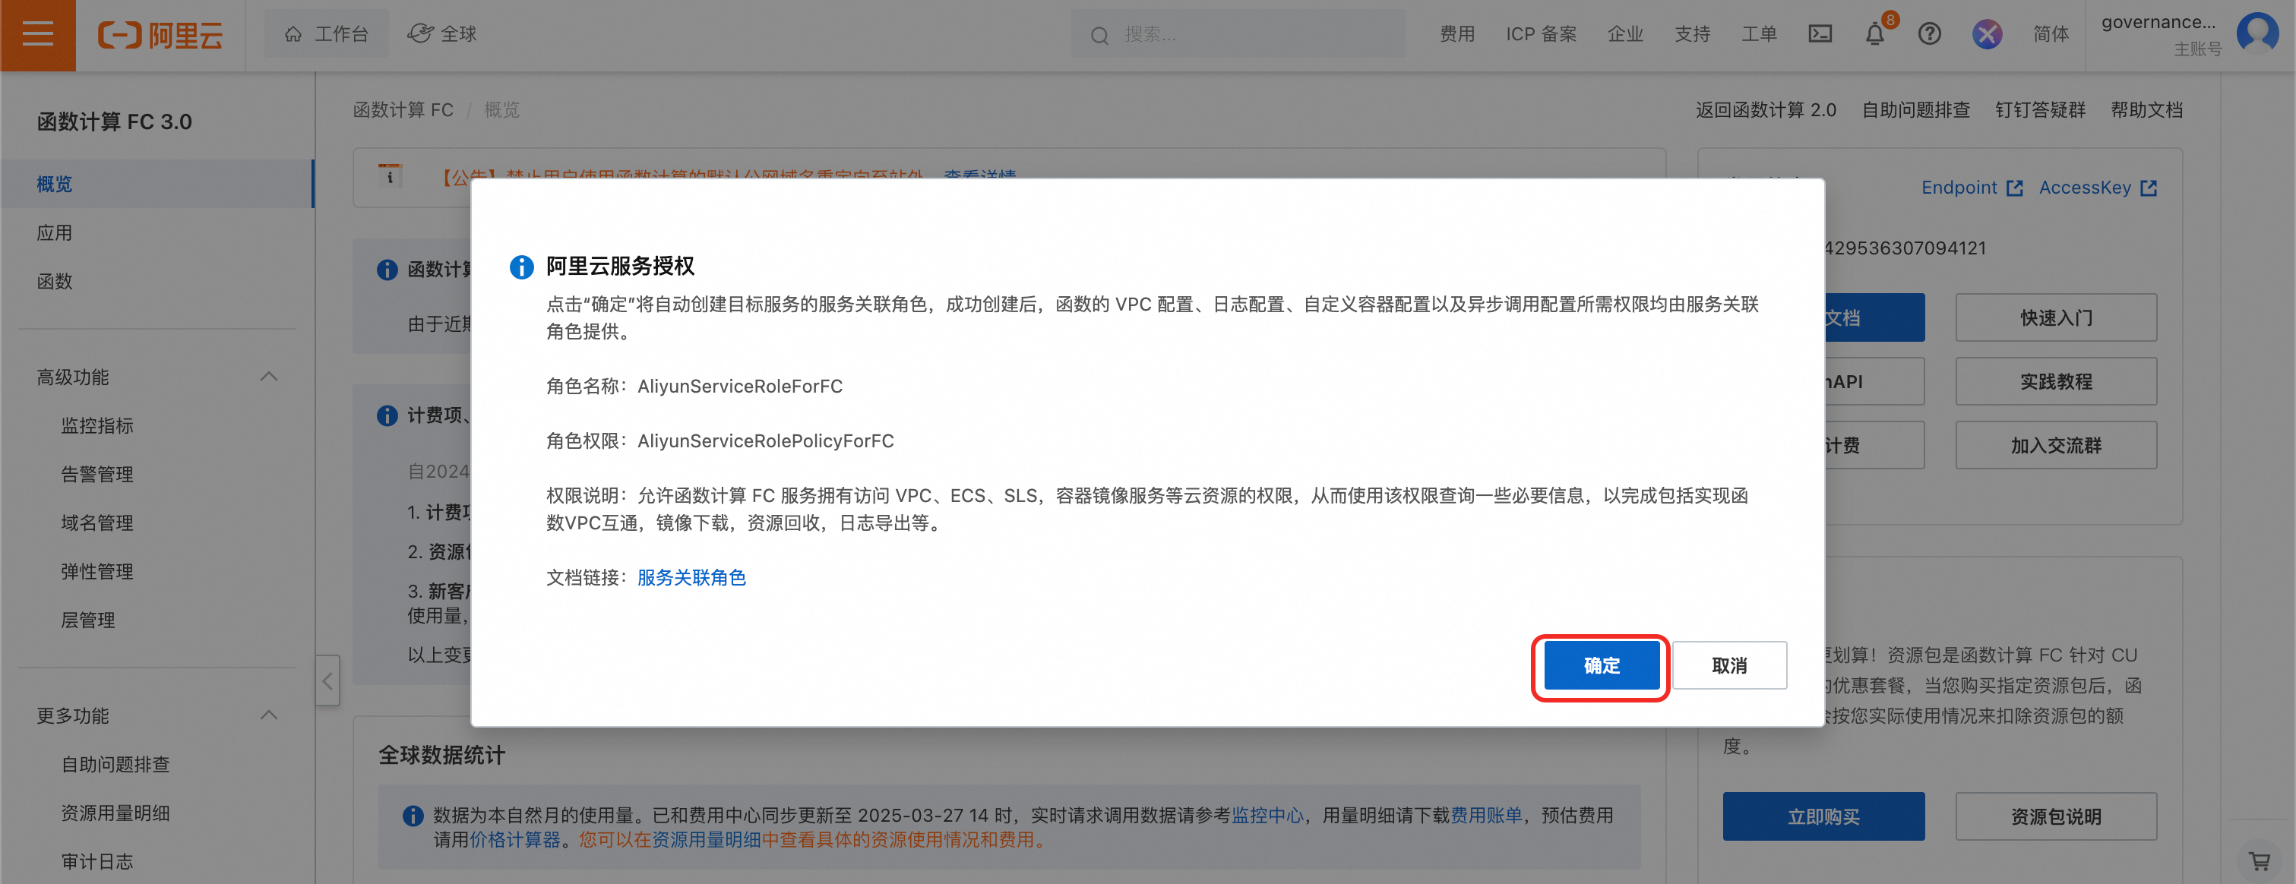Click the 加入交流群 button
This screenshot has height=884, width=2296.
click(2056, 446)
